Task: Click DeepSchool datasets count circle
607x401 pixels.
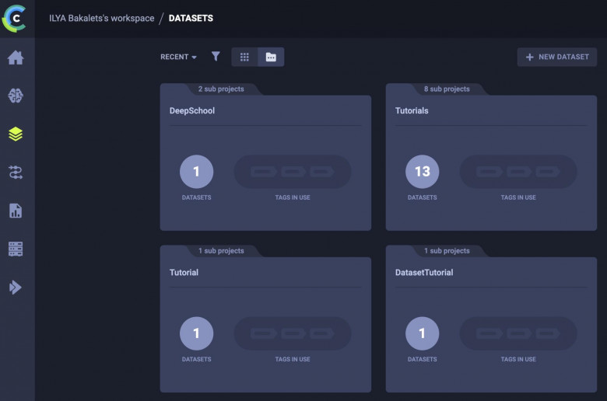Action: pos(196,171)
